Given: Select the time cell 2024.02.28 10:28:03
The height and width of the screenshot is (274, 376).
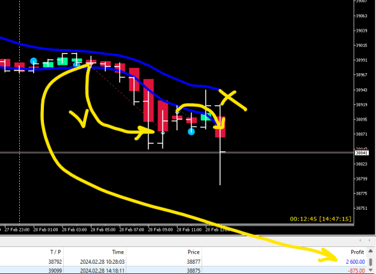Looking at the screenshot, I should click(102, 262).
